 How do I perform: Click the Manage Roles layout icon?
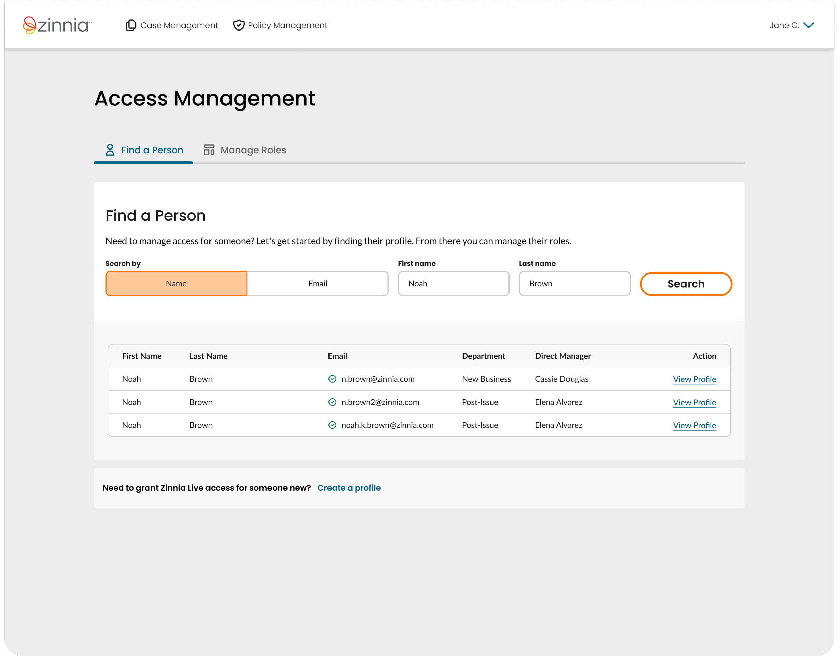pyautogui.click(x=209, y=150)
